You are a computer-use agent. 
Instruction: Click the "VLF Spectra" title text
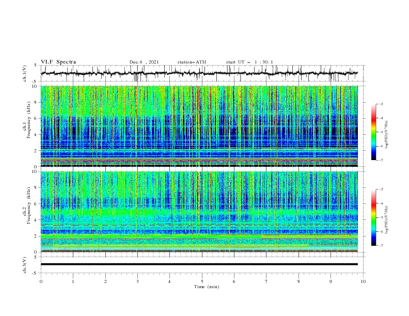(58, 62)
